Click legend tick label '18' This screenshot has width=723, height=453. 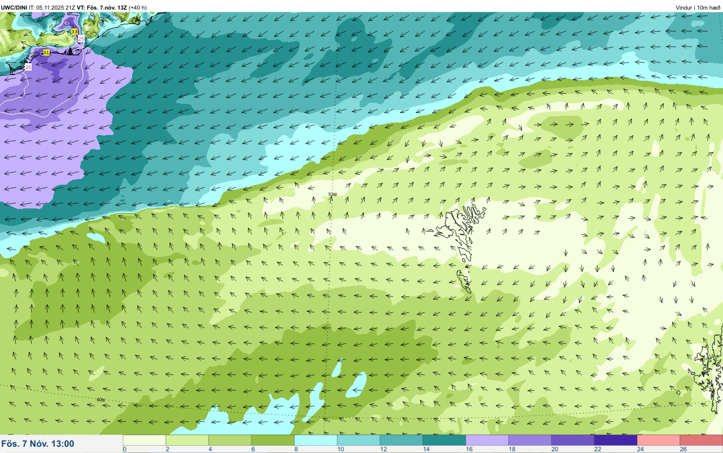point(512,450)
